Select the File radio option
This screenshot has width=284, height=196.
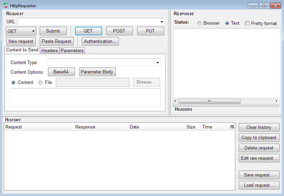(40, 83)
